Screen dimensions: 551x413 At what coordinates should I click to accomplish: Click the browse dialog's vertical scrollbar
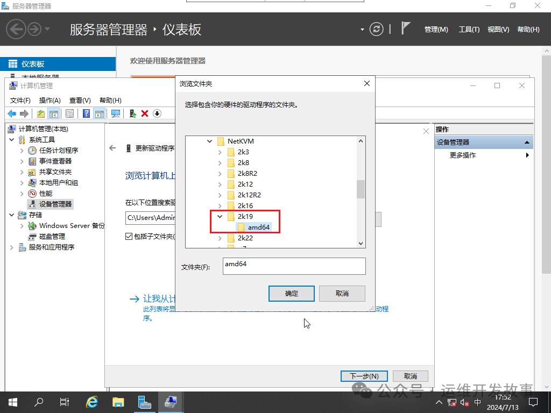[361, 188]
